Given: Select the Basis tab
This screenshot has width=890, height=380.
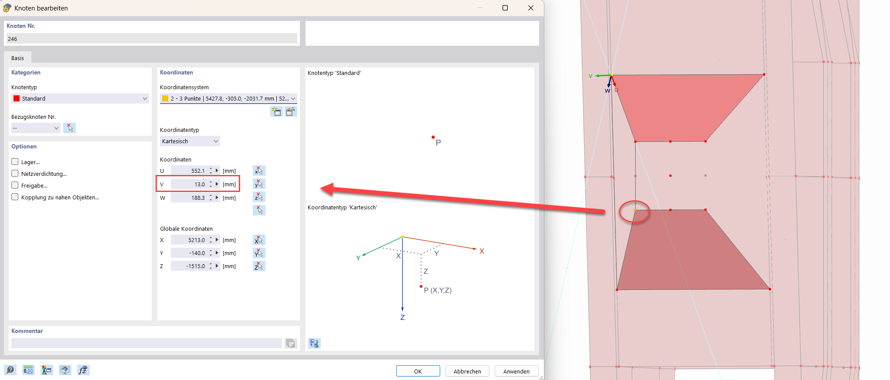Looking at the screenshot, I should [18, 58].
